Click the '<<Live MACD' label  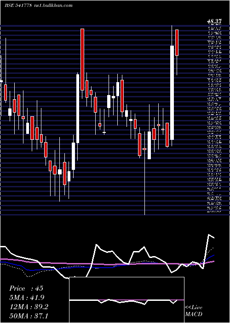(x=194, y=311)
